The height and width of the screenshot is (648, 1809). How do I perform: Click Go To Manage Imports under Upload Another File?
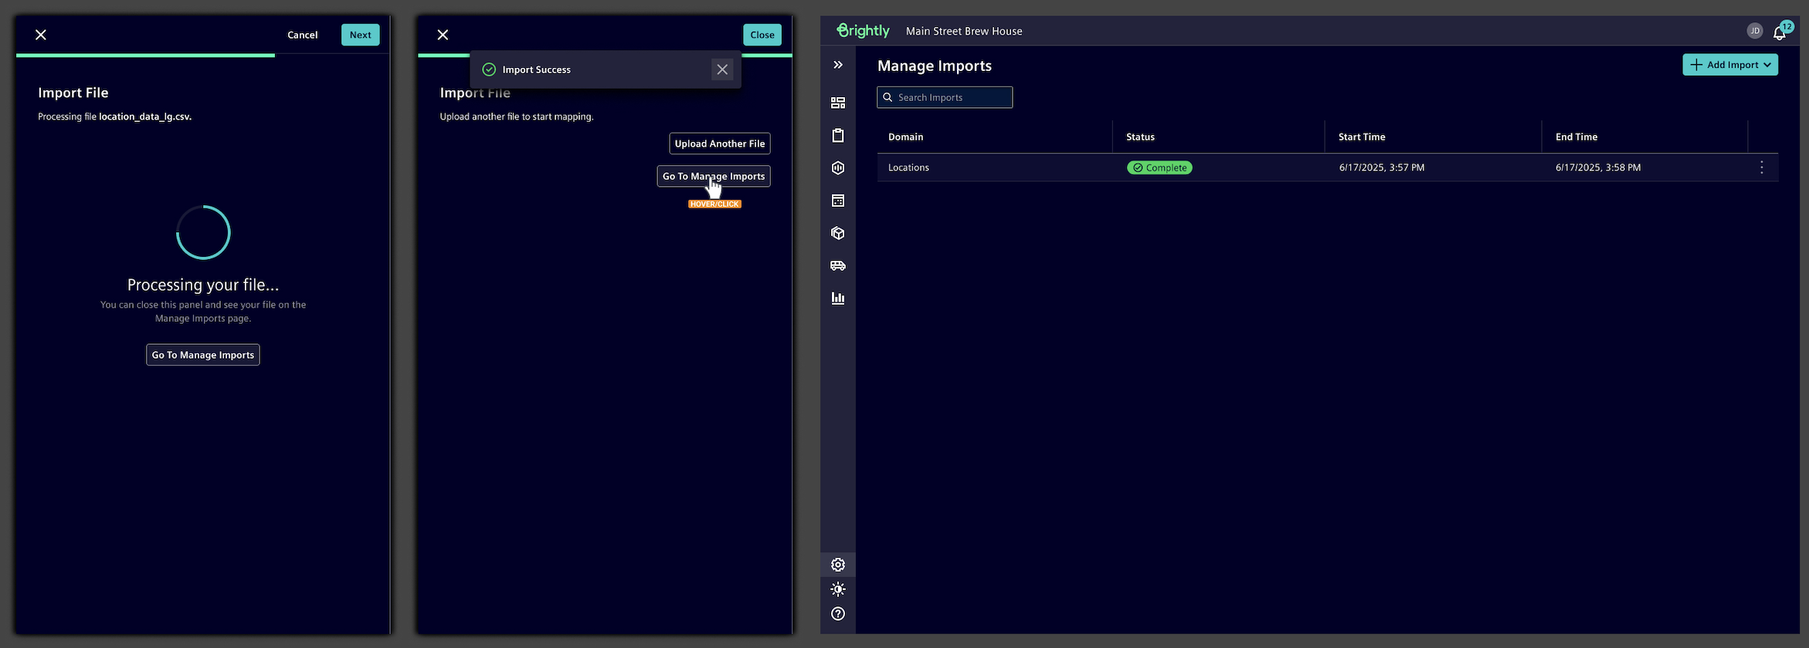pos(714,176)
